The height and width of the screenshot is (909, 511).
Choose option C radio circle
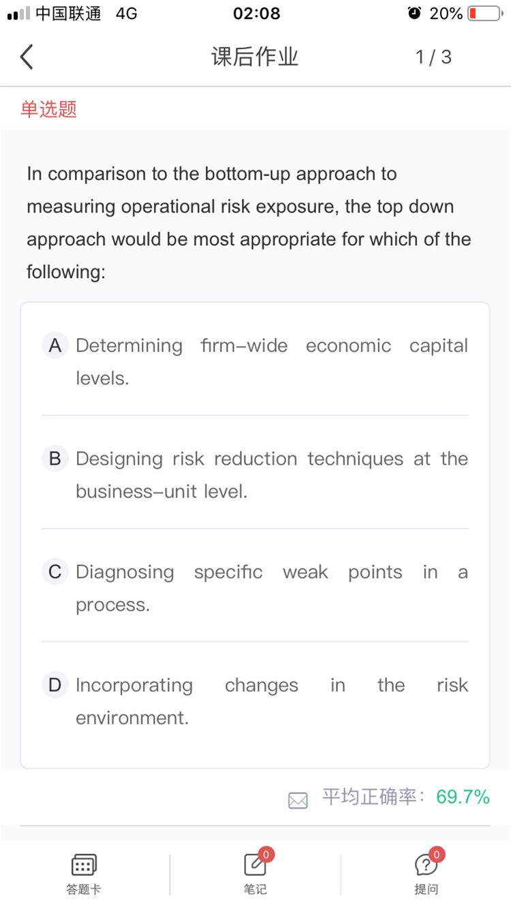pos(55,572)
